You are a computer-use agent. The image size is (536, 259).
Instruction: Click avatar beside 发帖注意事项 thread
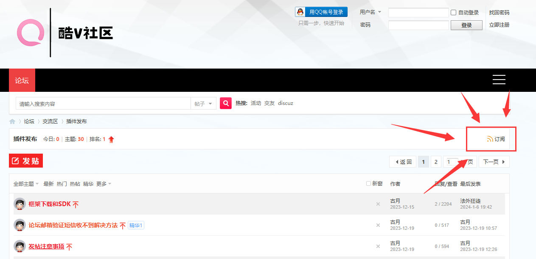20,246
